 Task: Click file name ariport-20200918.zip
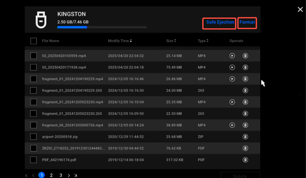[x=60, y=137]
